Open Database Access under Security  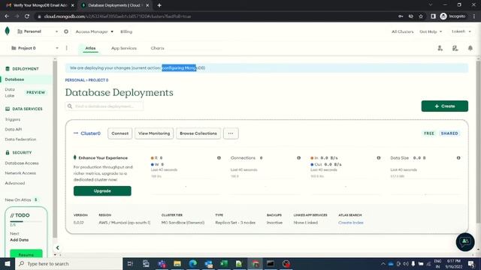point(22,163)
